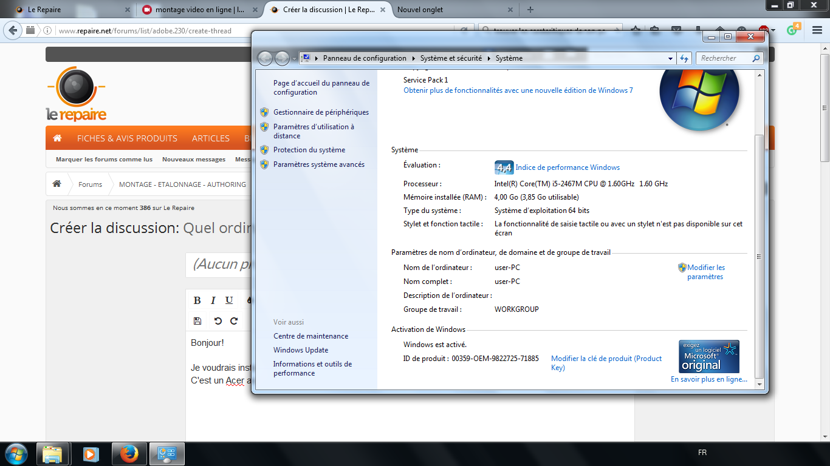Open 'Paramètres système avancés'

[319, 164]
